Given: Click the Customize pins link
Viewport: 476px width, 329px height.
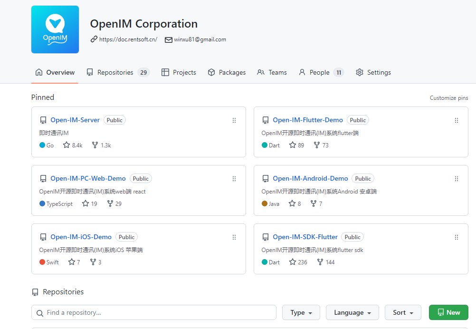Looking at the screenshot, I should (x=448, y=98).
